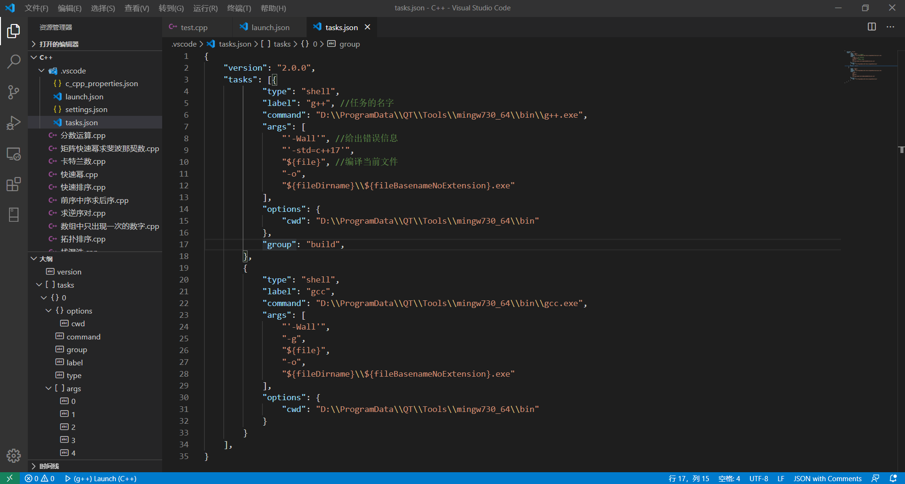Select cwd in the outline

click(95, 323)
